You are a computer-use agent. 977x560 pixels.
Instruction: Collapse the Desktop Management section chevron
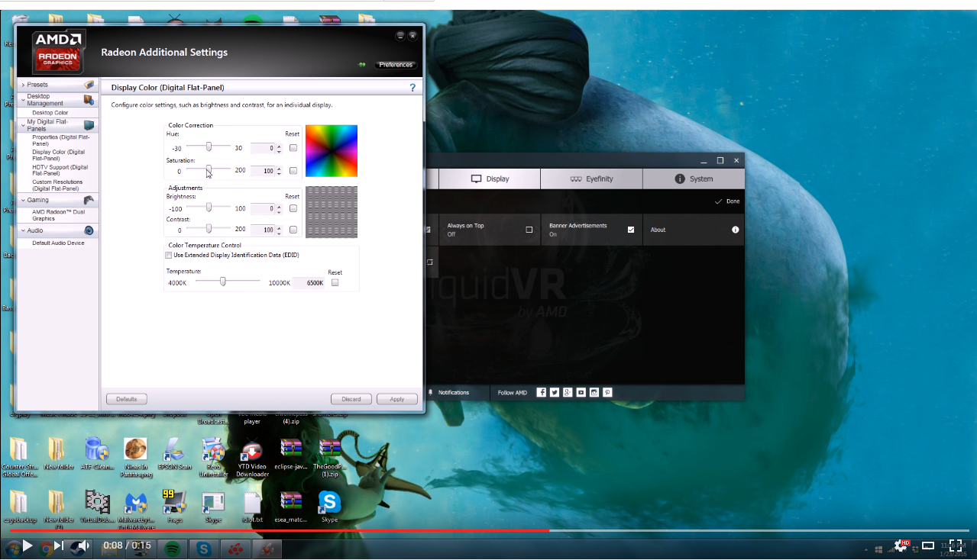click(23, 100)
